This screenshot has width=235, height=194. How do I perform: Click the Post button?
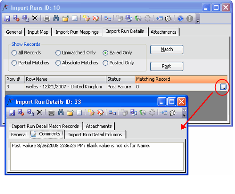coord(166,66)
